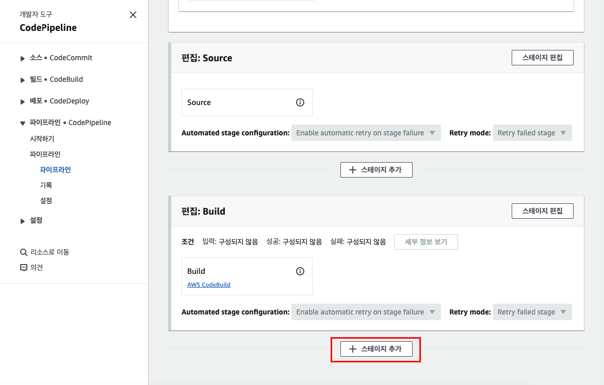The width and height of the screenshot is (604, 385).
Task: Open the 리소스로 이동 link text
Action: point(50,252)
